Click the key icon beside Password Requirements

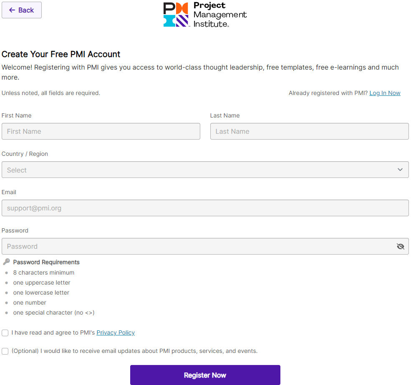click(x=7, y=262)
